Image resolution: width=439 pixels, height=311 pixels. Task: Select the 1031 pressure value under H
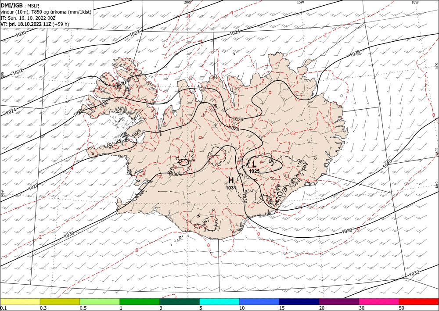231,188
